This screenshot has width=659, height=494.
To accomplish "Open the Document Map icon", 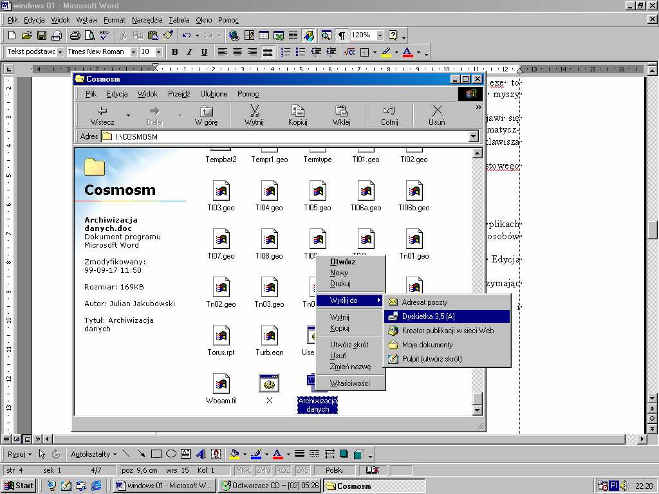I will tap(326, 35).
